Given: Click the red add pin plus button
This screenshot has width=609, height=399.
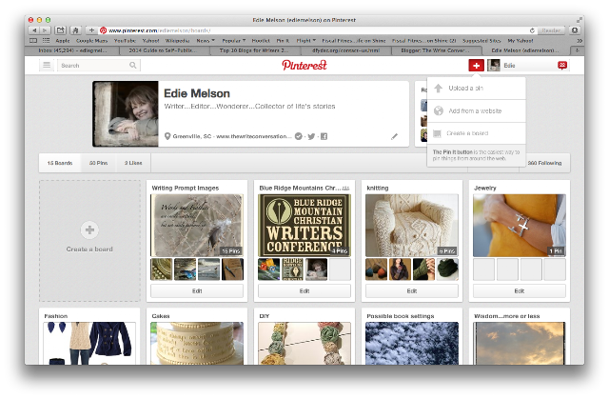Looking at the screenshot, I should pyautogui.click(x=476, y=66).
